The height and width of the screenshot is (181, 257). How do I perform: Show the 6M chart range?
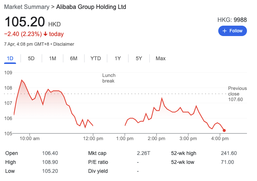coord(74,58)
